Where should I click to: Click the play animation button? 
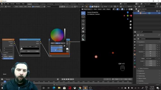tap(69, 79)
